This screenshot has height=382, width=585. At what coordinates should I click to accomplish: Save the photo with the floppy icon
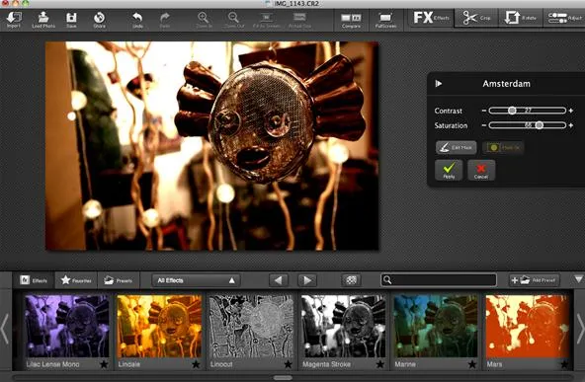click(x=71, y=20)
